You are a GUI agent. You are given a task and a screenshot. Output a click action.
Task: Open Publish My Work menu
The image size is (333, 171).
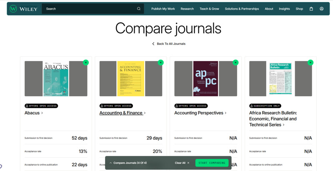(x=163, y=9)
